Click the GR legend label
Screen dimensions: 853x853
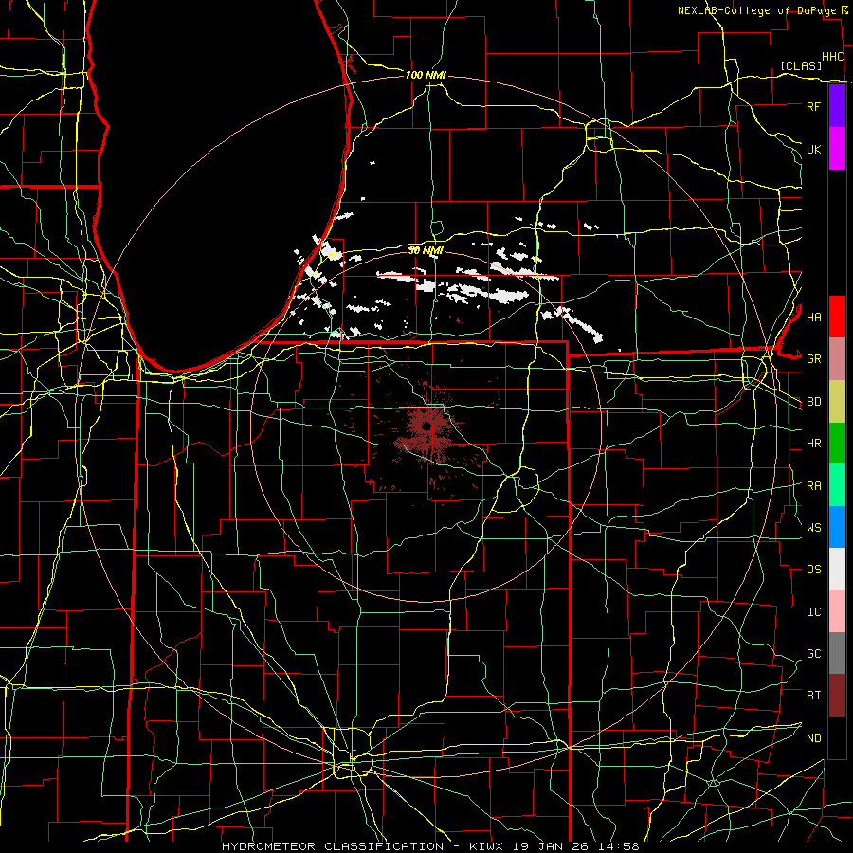click(x=813, y=359)
